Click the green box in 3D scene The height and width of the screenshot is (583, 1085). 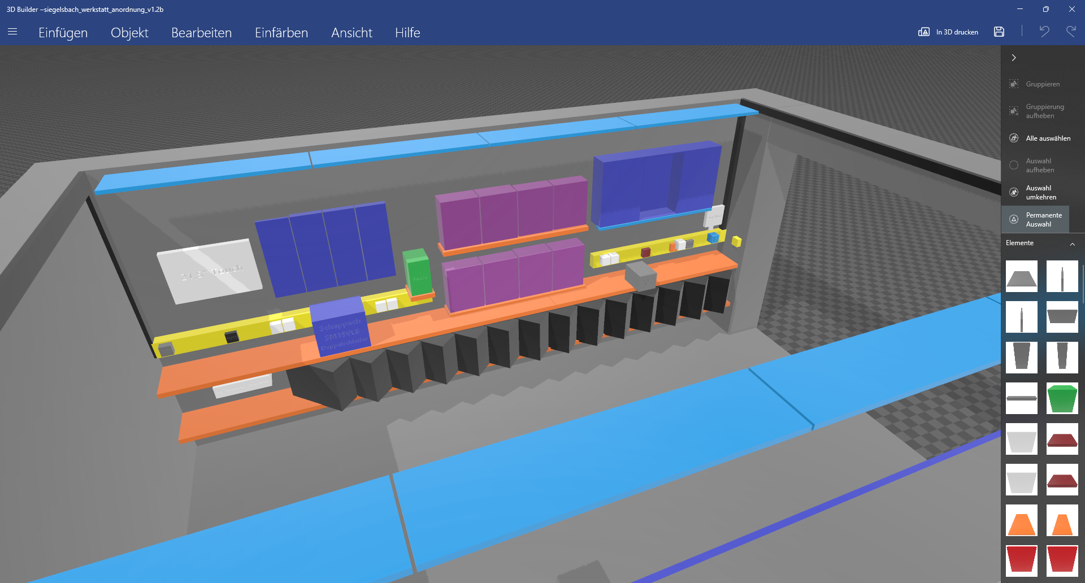[417, 272]
